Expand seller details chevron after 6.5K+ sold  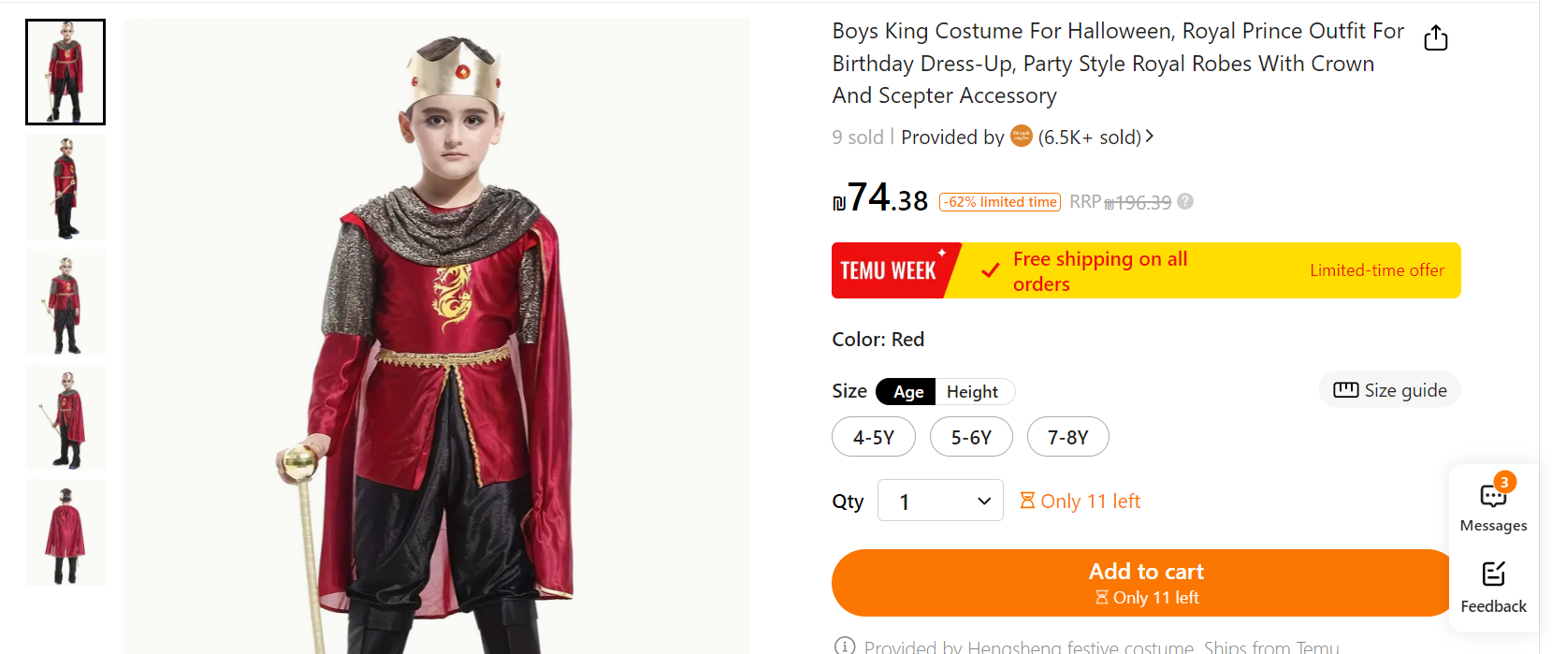tap(1150, 137)
